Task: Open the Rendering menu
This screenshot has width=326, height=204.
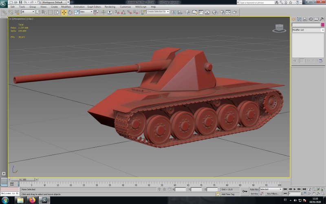Action: (x=110, y=7)
